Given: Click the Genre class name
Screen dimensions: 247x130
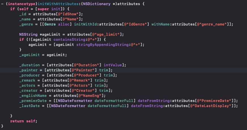Looking at the screenshot, I should (50, 24).
